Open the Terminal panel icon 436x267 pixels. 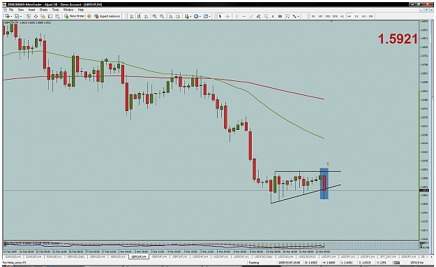click(50, 16)
